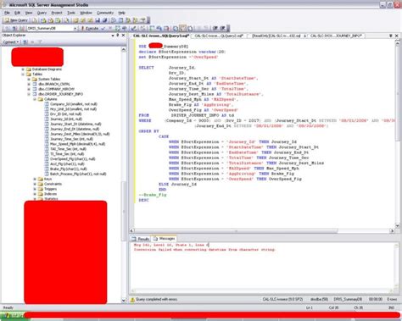The height and width of the screenshot is (321, 402).
Task: Open the Tools menu
Action: pyautogui.click(x=71, y=13)
